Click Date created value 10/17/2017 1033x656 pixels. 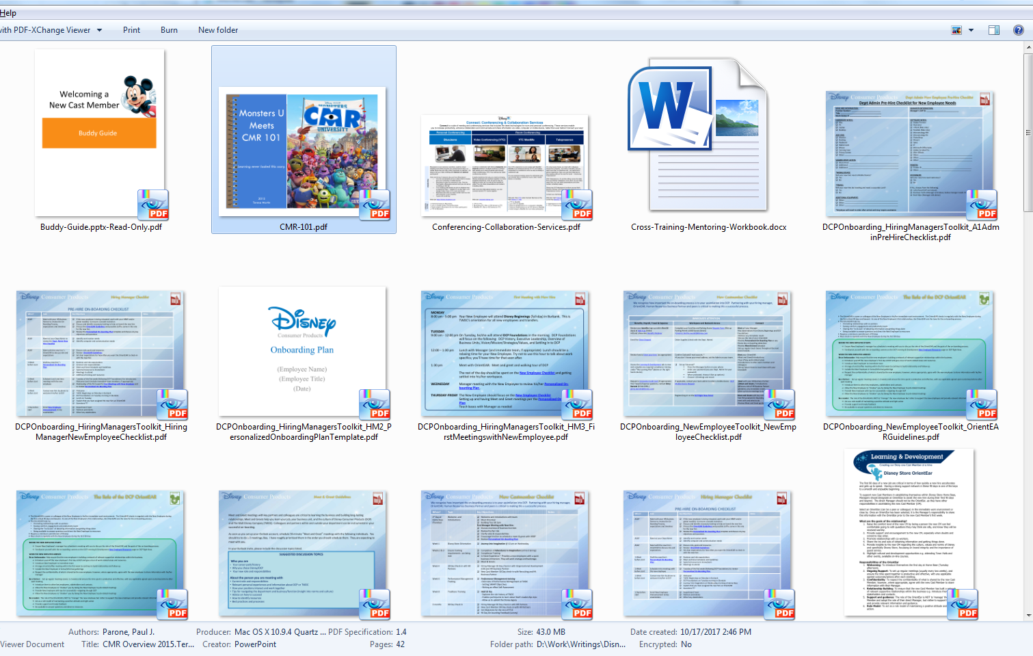tap(716, 632)
